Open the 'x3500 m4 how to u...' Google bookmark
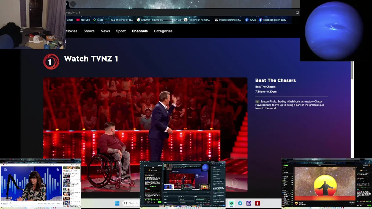 (x=150, y=20)
